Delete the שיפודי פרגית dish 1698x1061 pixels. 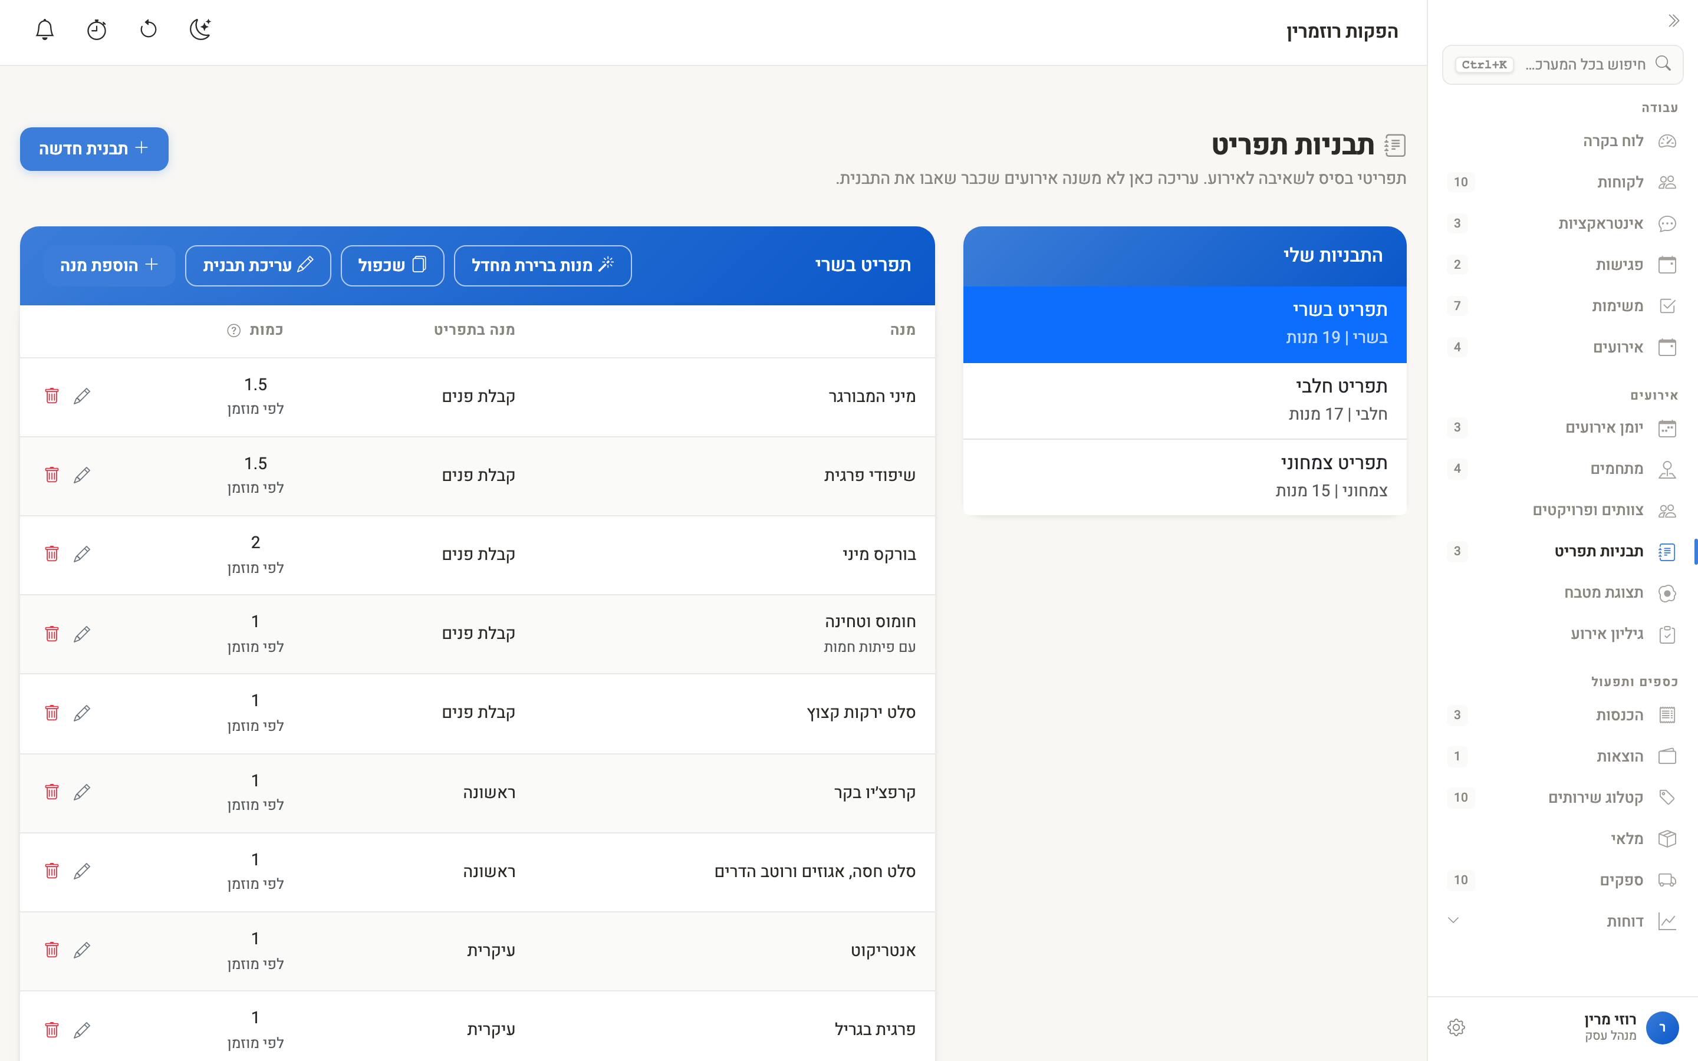[x=52, y=475]
